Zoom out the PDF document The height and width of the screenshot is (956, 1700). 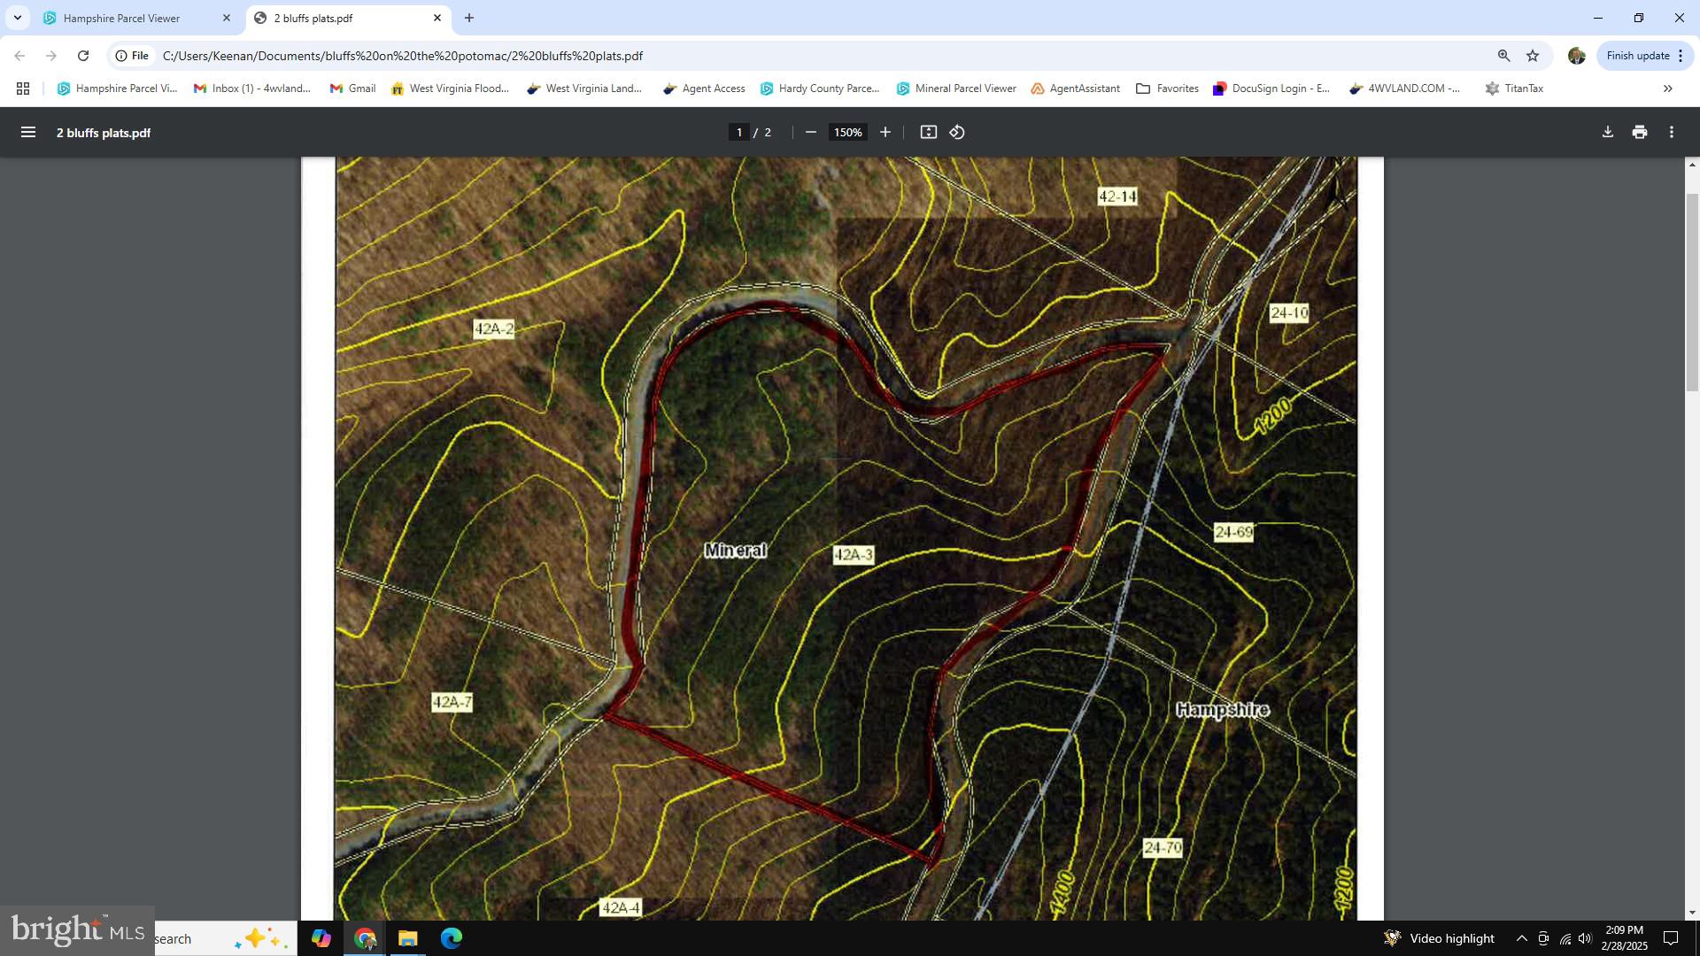tap(810, 132)
